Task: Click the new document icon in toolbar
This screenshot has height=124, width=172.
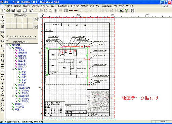Action: coord(3,11)
